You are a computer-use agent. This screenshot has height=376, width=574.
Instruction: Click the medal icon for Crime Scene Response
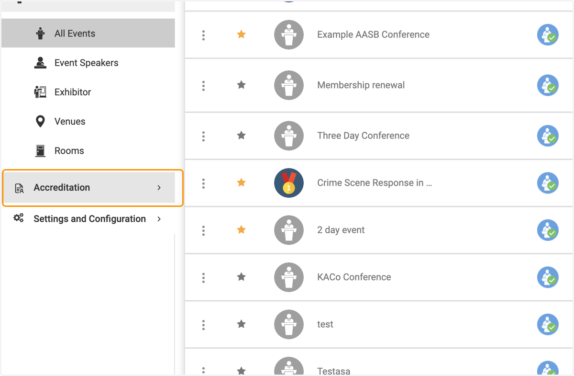coord(289,183)
